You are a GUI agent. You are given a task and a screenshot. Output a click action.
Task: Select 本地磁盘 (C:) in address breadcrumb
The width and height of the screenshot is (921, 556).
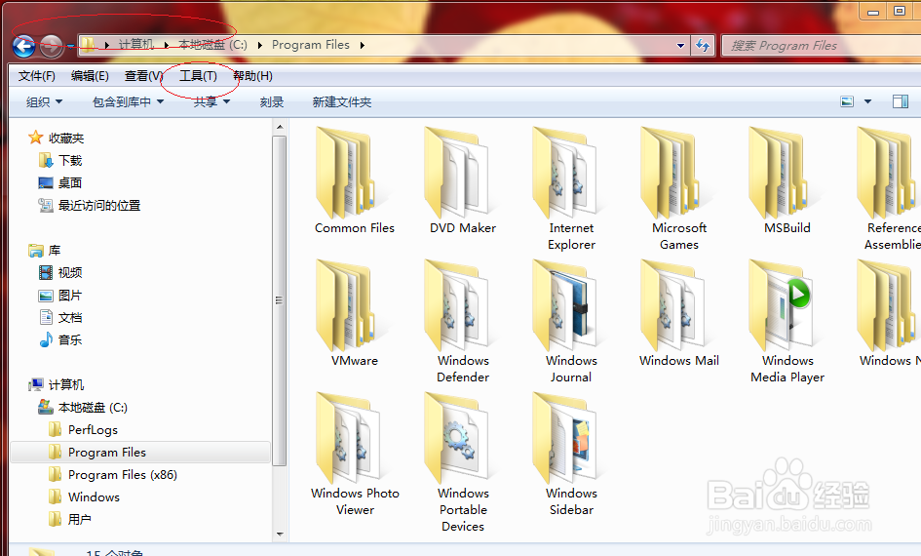[212, 45]
